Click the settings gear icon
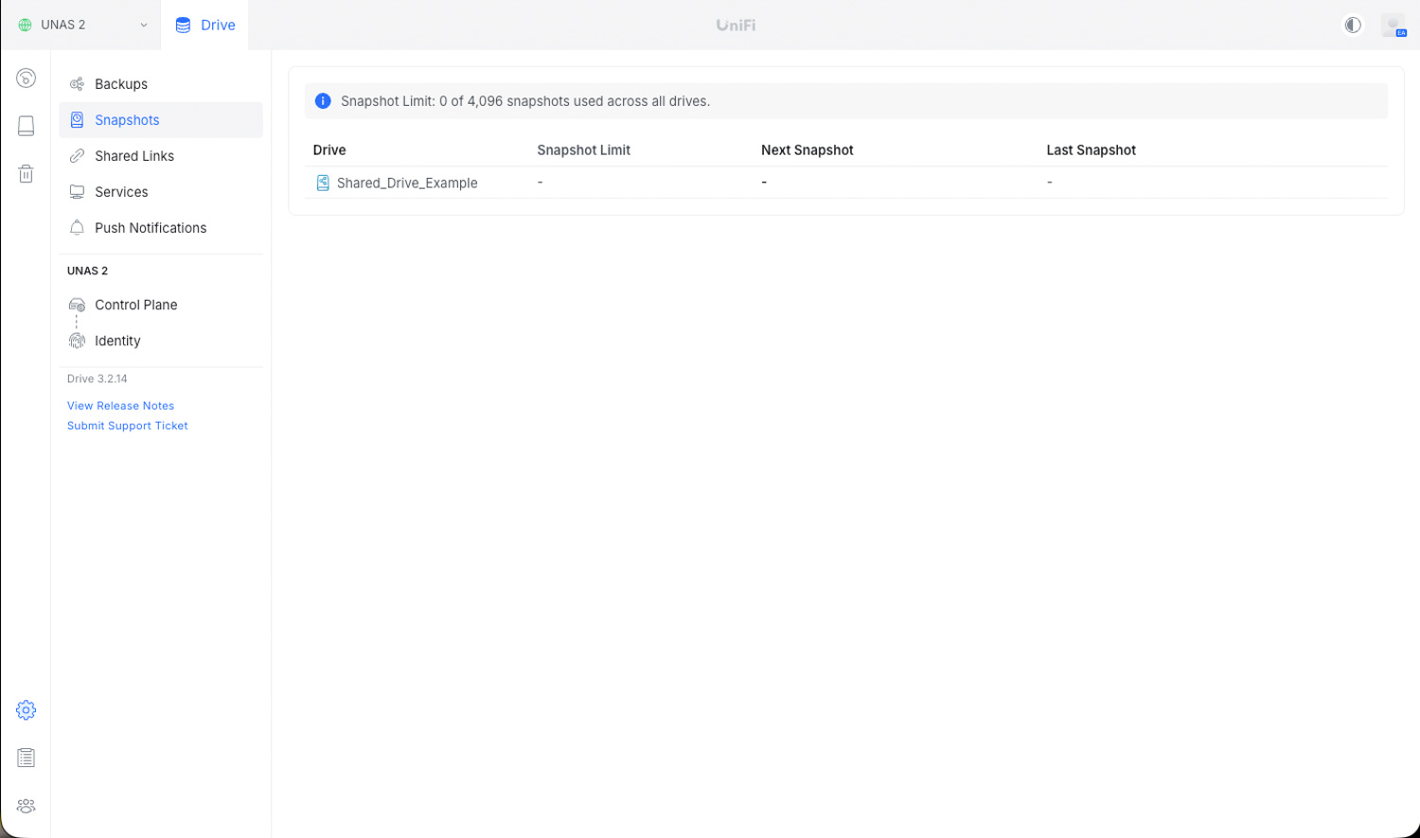This screenshot has width=1420, height=838. coord(26,710)
